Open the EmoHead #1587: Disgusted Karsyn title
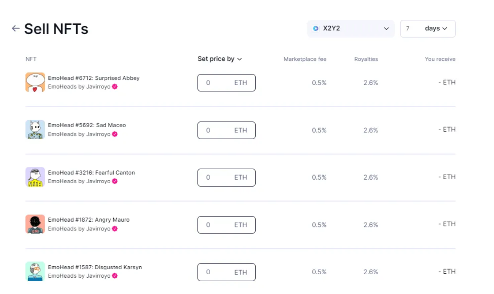The width and height of the screenshot is (494, 294). coord(95,267)
